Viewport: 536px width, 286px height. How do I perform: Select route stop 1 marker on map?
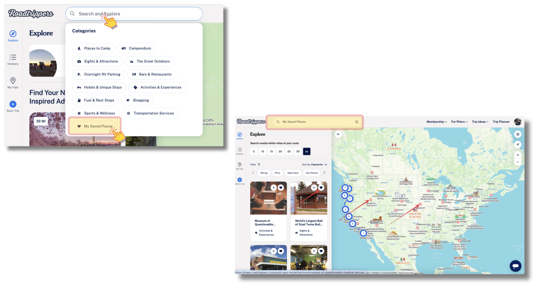[x=363, y=233]
